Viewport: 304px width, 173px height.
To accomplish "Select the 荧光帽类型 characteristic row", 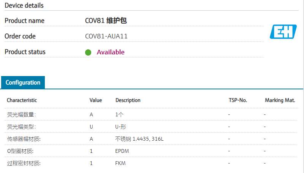I will point(22,127).
